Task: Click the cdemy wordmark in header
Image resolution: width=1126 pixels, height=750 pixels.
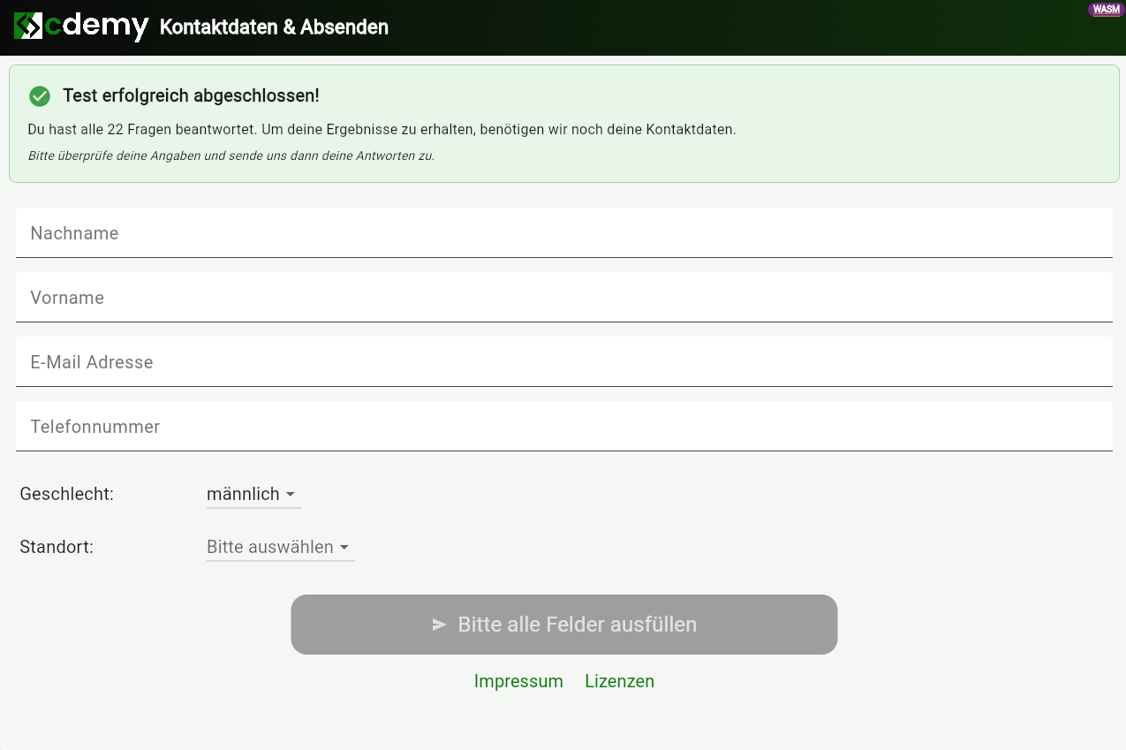Action: pos(97,27)
